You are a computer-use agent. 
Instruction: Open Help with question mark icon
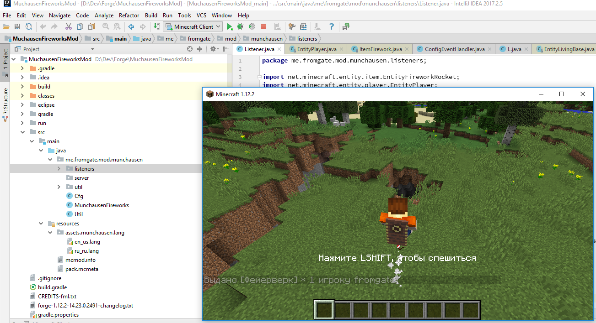(332, 27)
